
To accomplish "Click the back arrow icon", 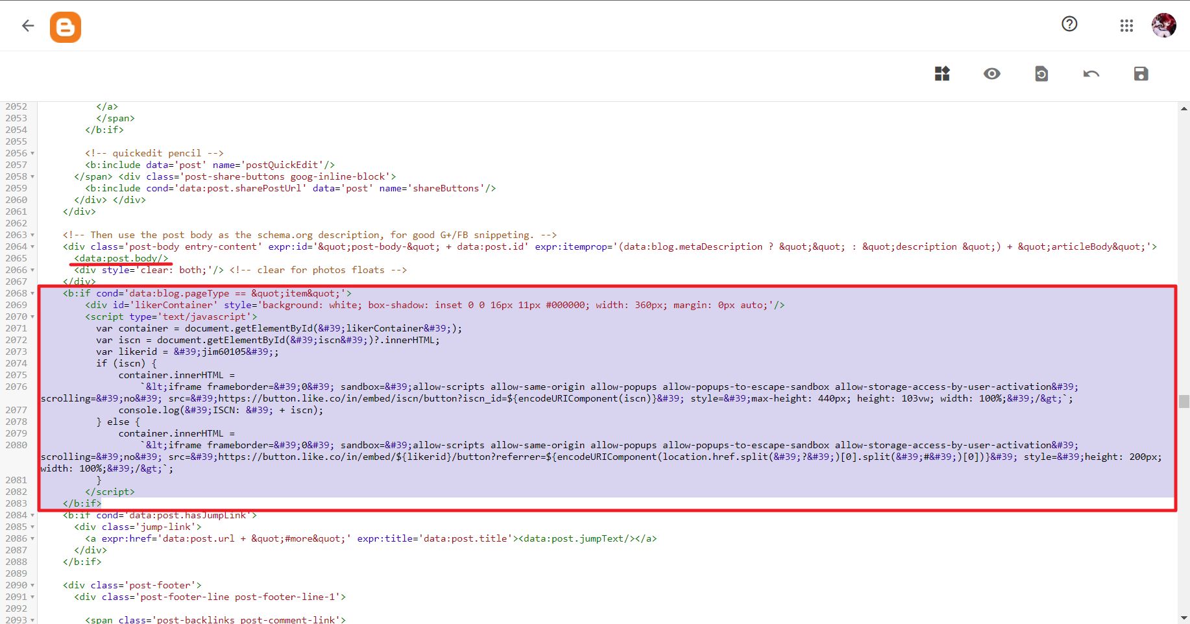I will click(27, 26).
